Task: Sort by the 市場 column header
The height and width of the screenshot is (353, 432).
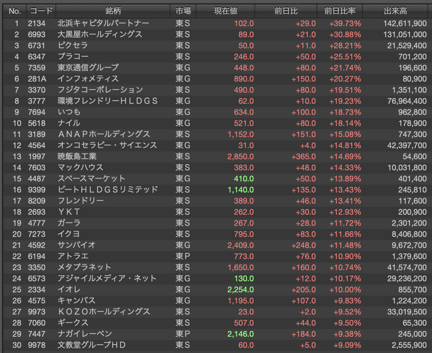Action: 183,11
